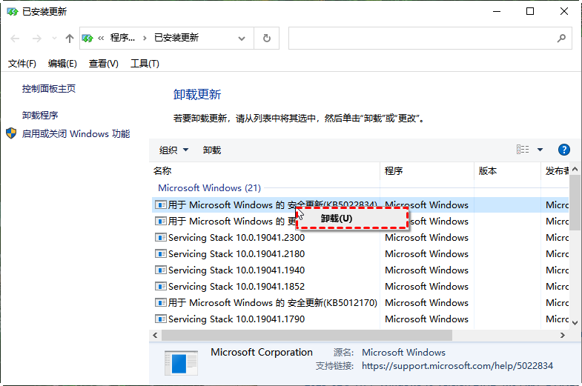Open the support.microsoft.com/help/5022834 link

pos(457,366)
